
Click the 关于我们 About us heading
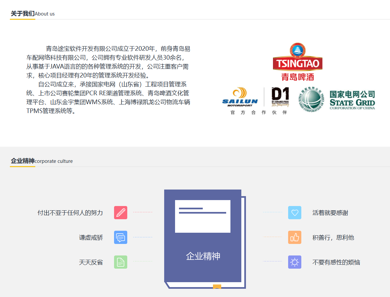click(33, 14)
